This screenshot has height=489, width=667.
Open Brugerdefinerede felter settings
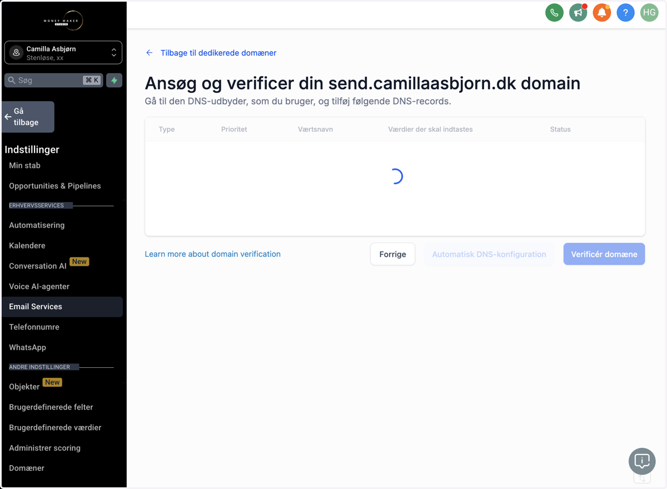(51, 407)
